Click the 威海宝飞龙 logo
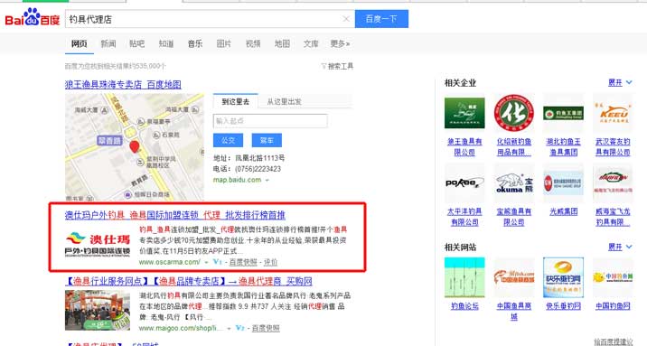 [613, 183]
